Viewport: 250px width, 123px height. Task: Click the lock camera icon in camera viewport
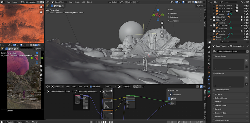[41, 79]
